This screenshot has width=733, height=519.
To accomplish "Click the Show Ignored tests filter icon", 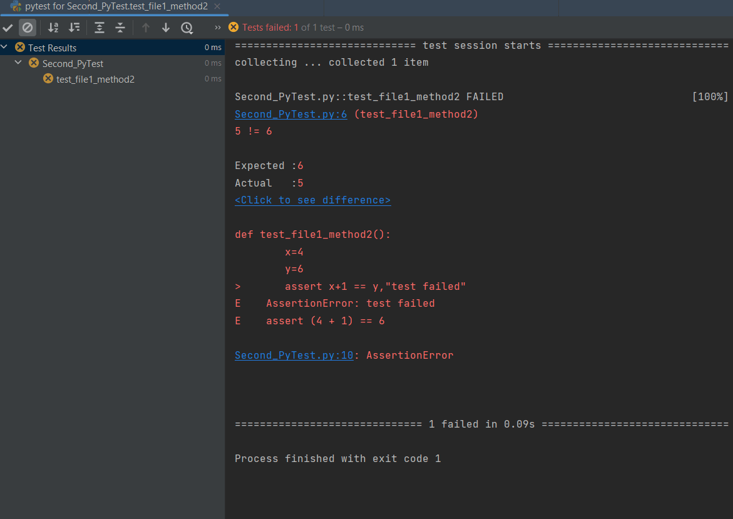I will click(26, 28).
